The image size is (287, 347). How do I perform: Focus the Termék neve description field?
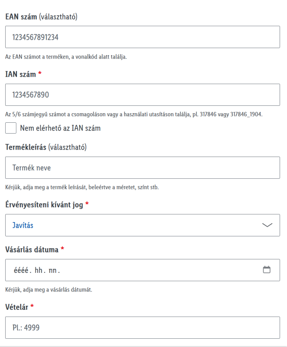pos(143,168)
